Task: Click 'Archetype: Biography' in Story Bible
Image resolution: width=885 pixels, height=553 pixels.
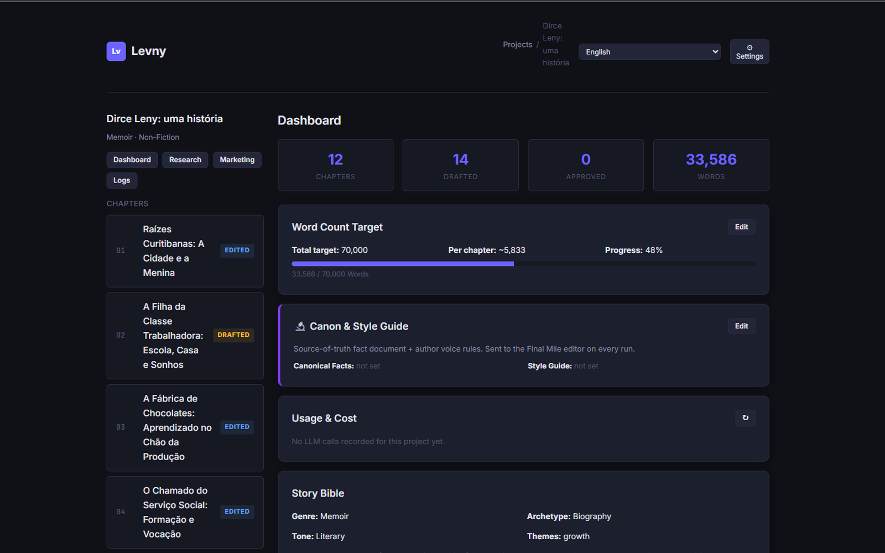Action: point(569,517)
